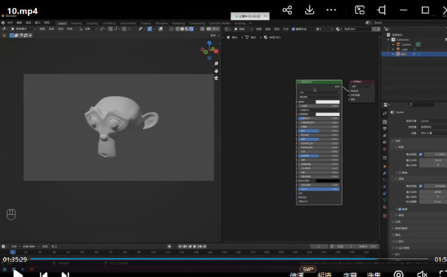Click the pin window icon in player header
Screen dimensions: 447x277
381,10
